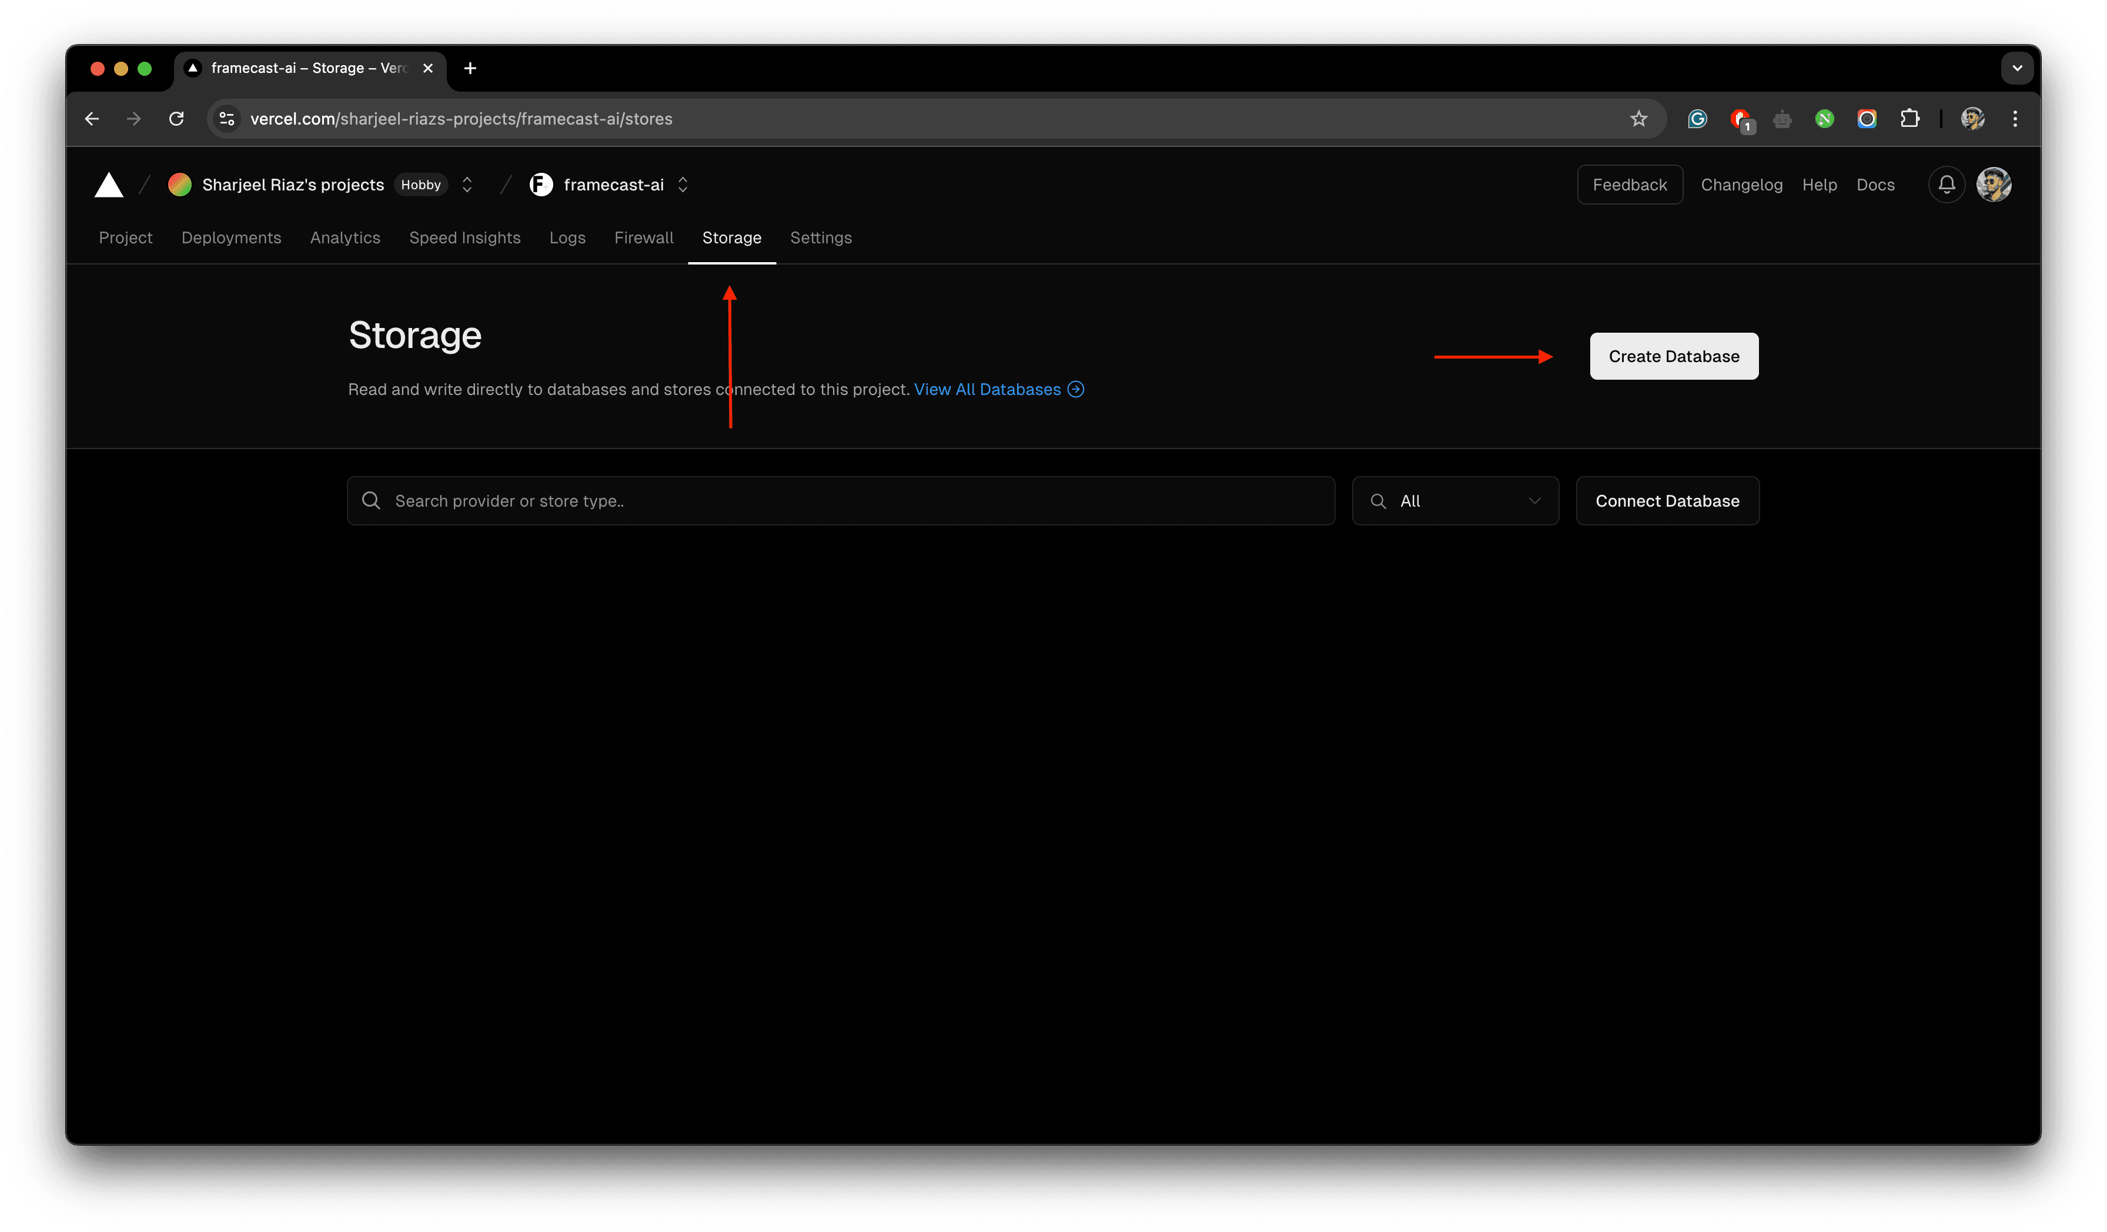Click the Create Database button
Screen dimensions: 2107x1232
point(1673,356)
